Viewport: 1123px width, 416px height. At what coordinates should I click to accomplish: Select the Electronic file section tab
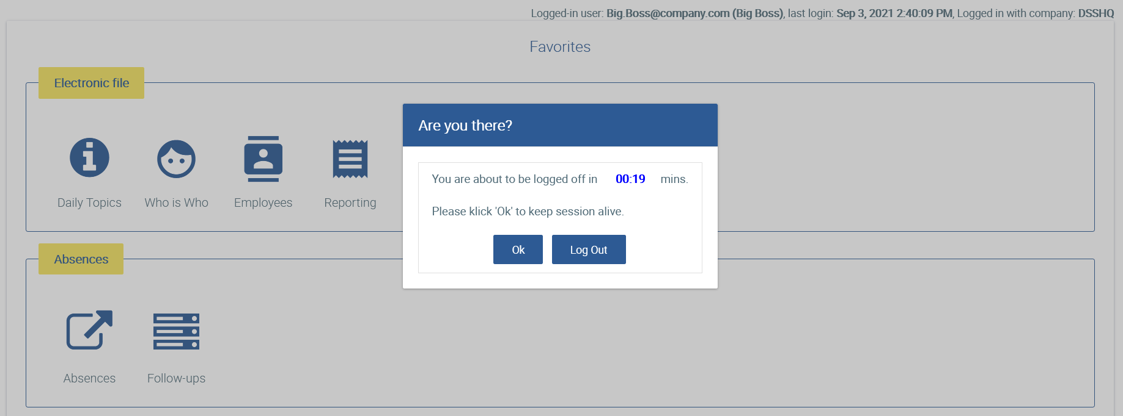coord(92,83)
